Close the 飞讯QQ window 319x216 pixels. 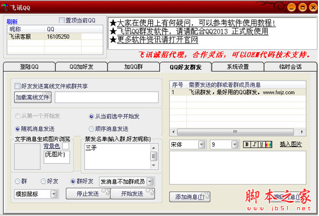(313, 8)
